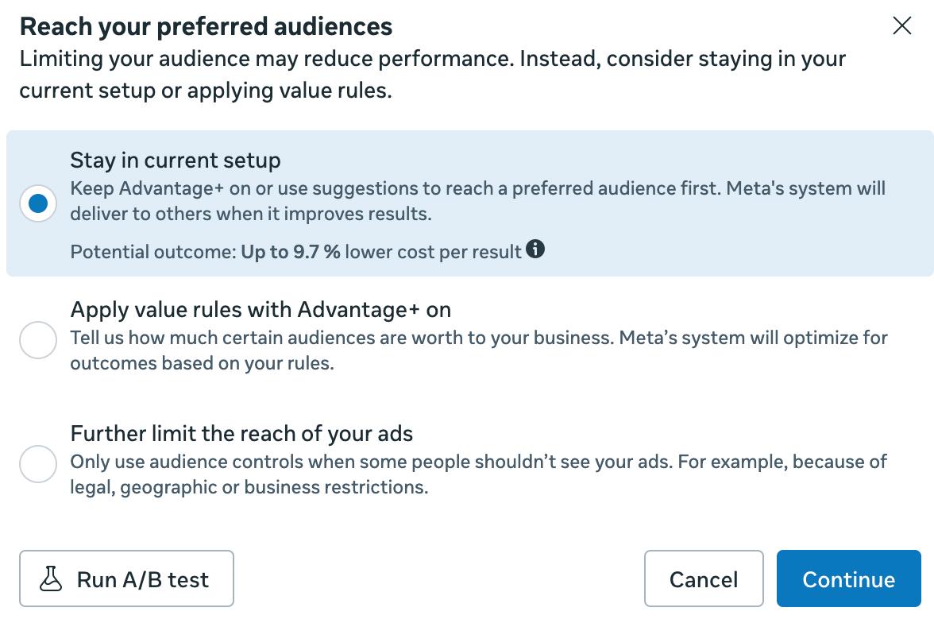
Task: Choose the Apply value rules radio button
Action: [x=38, y=340]
